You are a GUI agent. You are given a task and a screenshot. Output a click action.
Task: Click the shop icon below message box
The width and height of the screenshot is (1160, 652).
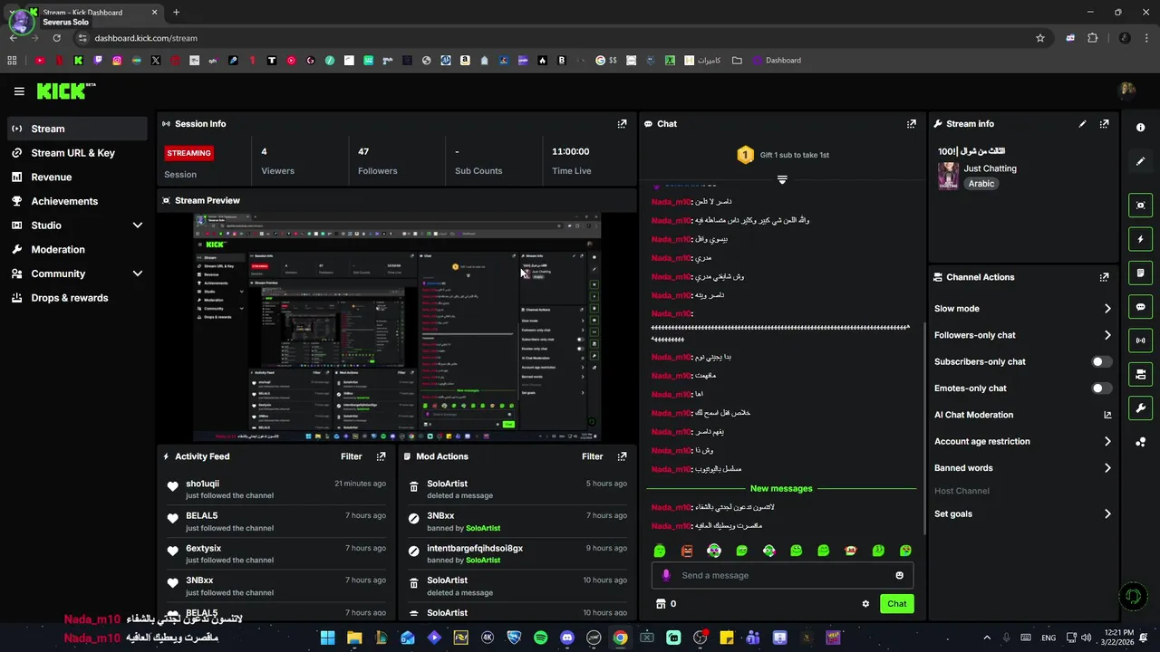click(x=661, y=604)
